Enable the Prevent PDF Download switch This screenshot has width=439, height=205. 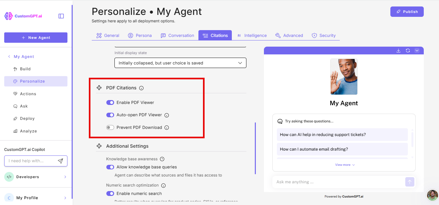click(x=110, y=127)
